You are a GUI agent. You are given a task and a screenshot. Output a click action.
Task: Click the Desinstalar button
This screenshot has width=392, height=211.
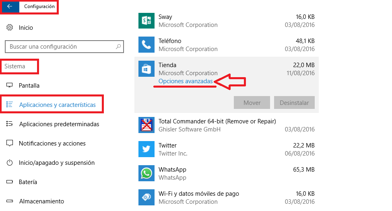294,102
